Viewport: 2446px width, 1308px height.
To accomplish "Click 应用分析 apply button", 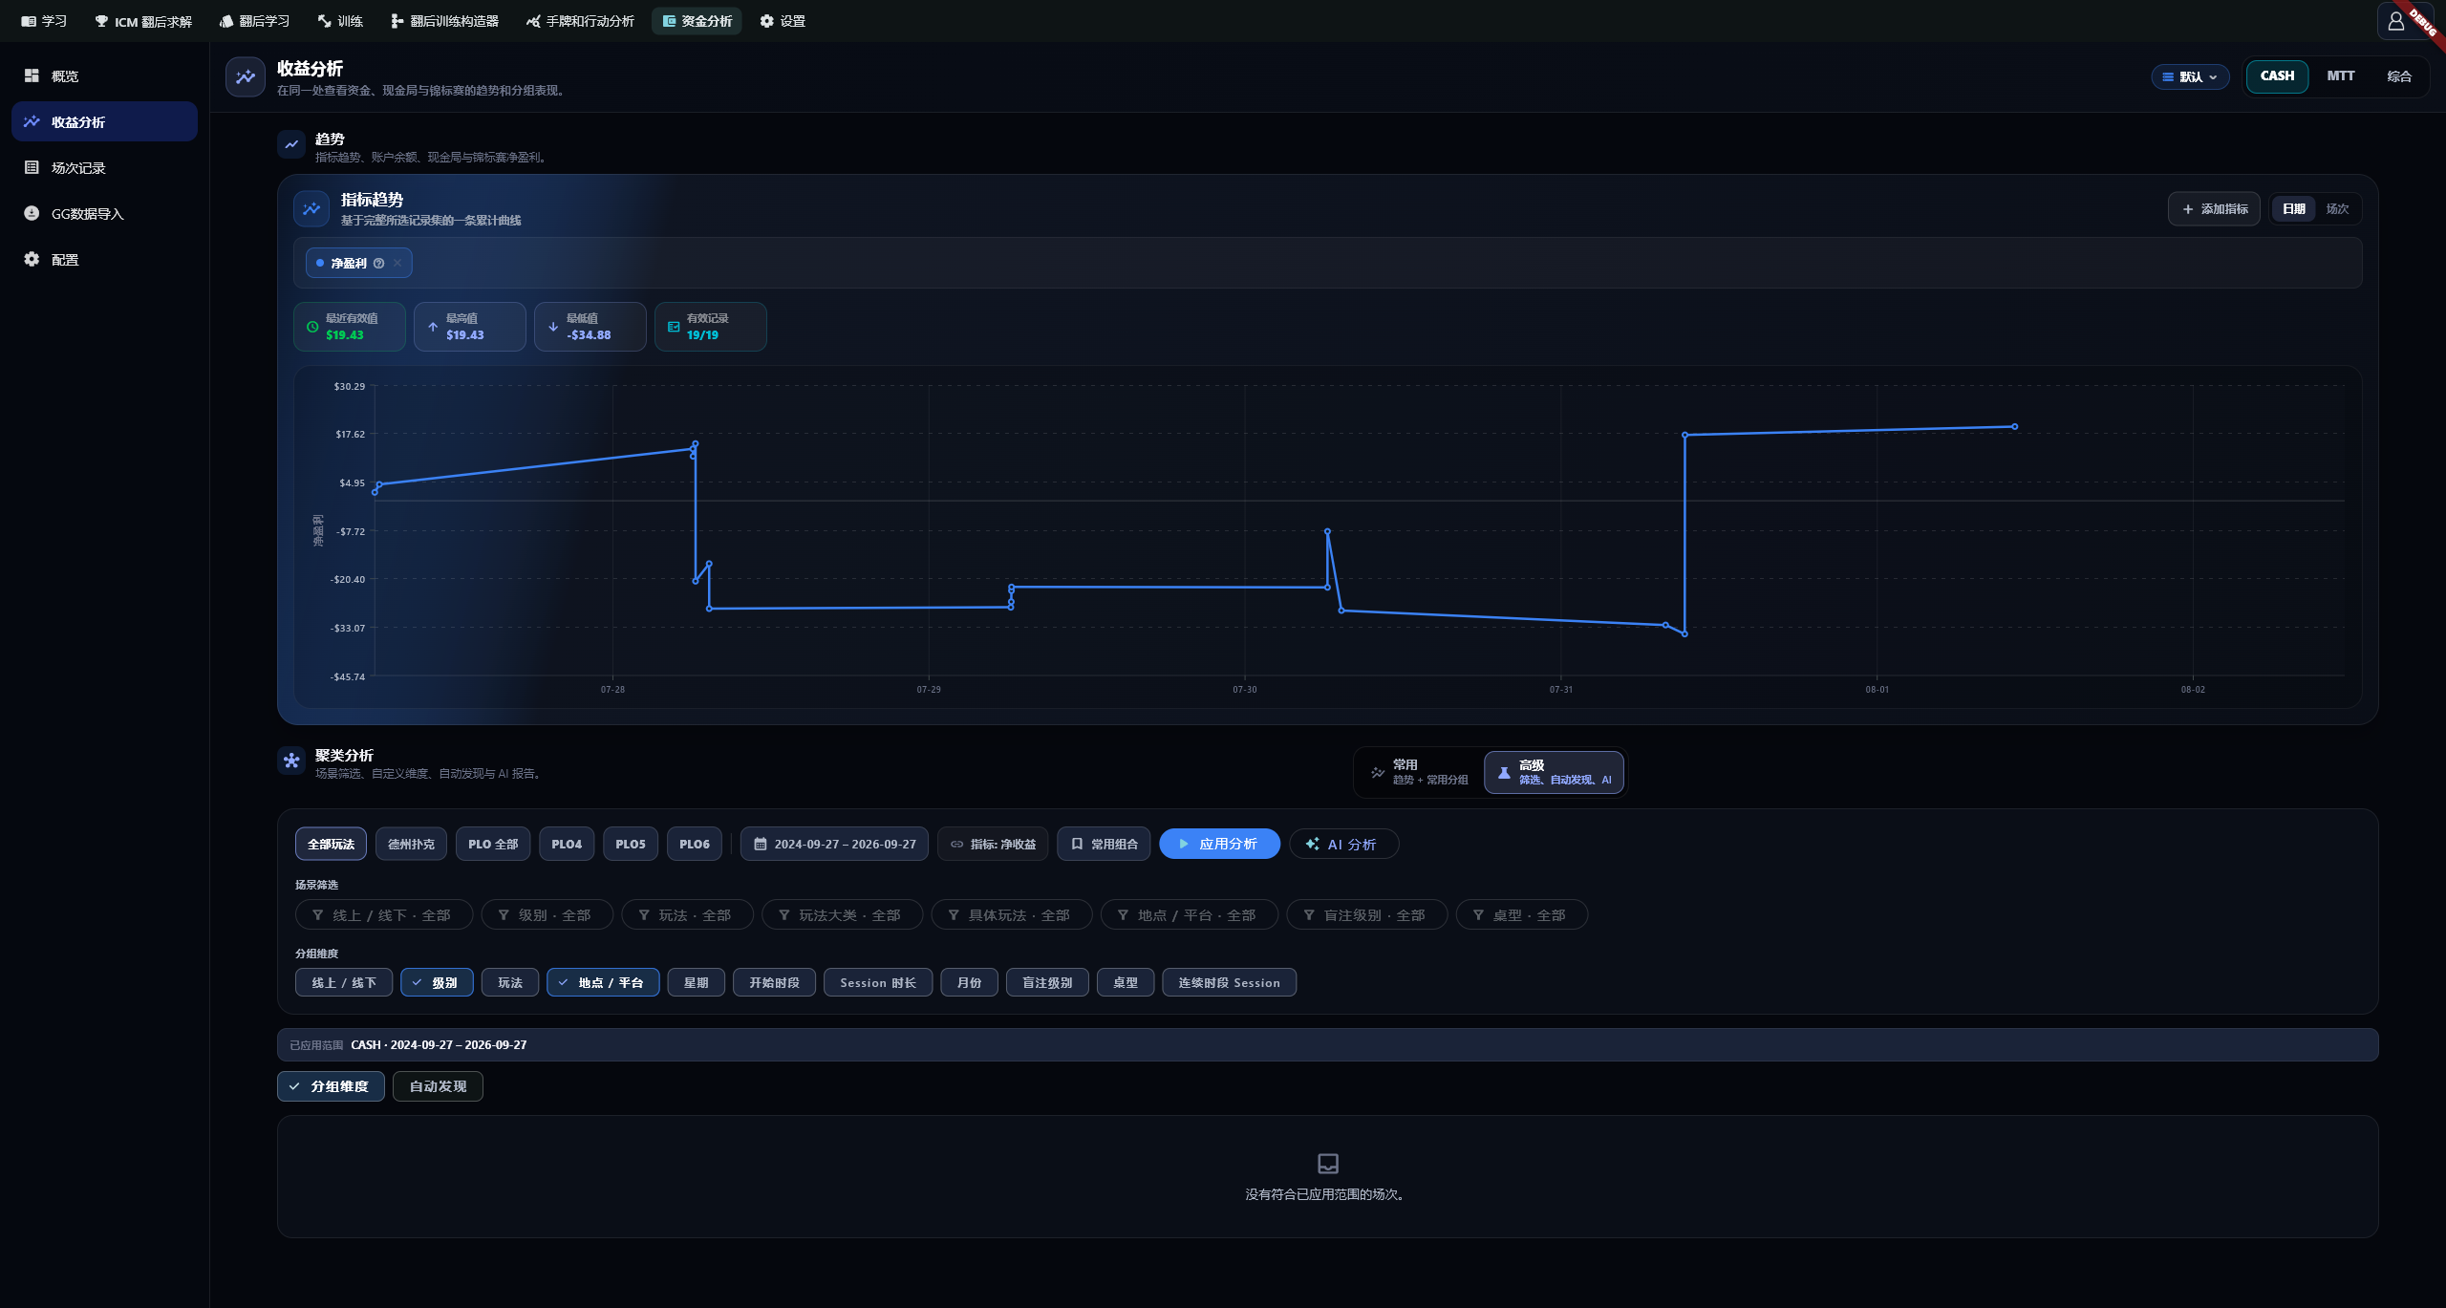I will tap(1219, 844).
